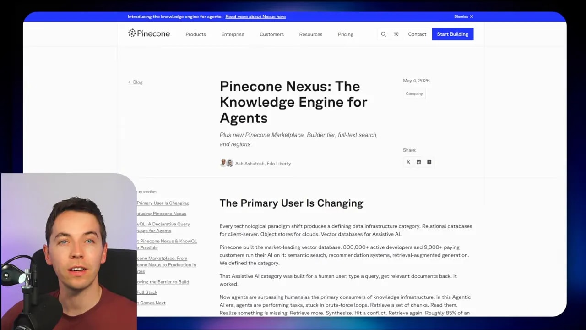The image size is (586, 330).
Task: Open the Resources menu
Action: tap(310, 34)
